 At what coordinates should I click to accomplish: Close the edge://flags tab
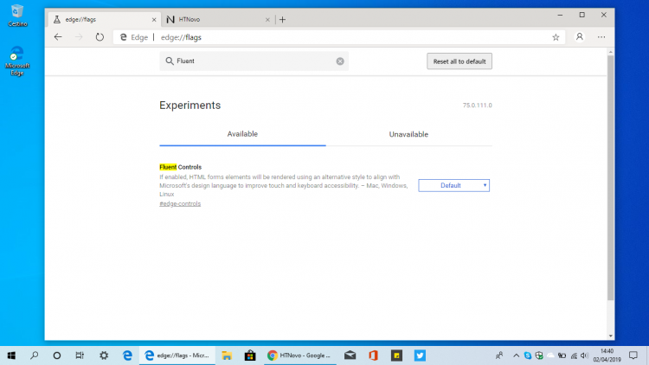(x=154, y=19)
